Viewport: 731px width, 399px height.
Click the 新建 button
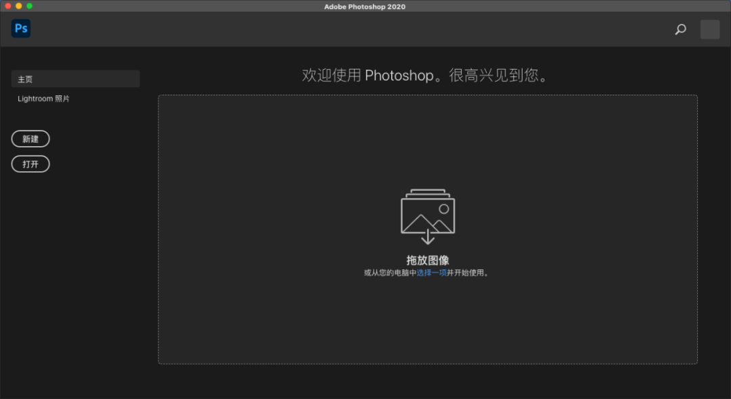pyautogui.click(x=30, y=139)
